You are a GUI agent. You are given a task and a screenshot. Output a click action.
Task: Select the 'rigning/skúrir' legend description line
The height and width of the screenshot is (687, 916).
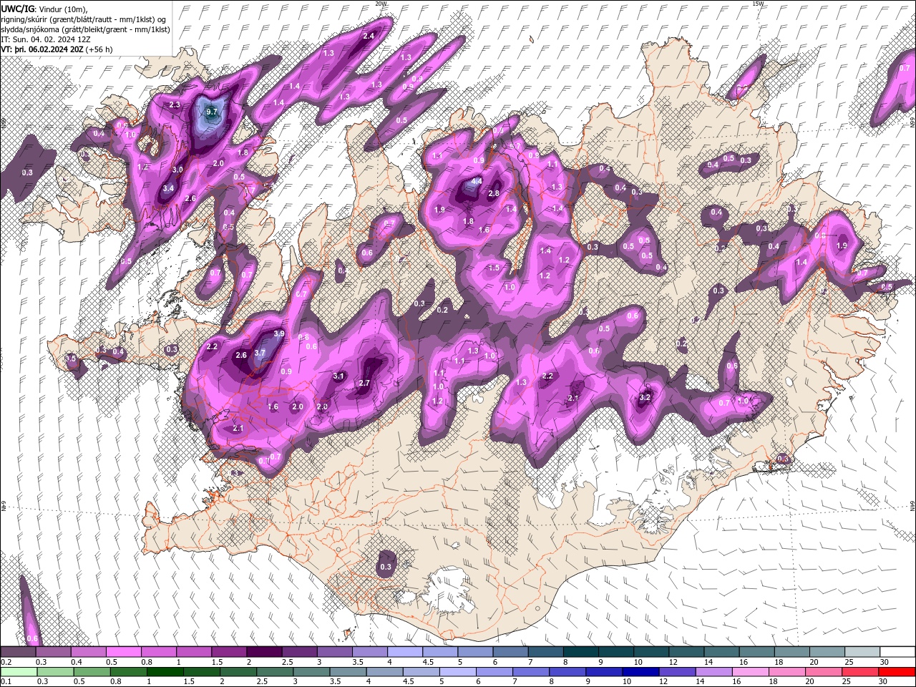(84, 19)
